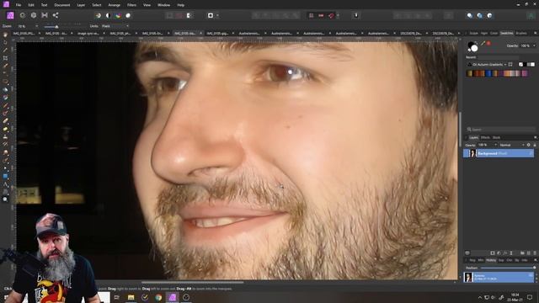Open File Explorer from the taskbar

(x=131, y=297)
